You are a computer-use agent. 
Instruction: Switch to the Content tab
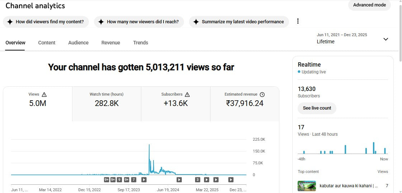(x=47, y=43)
